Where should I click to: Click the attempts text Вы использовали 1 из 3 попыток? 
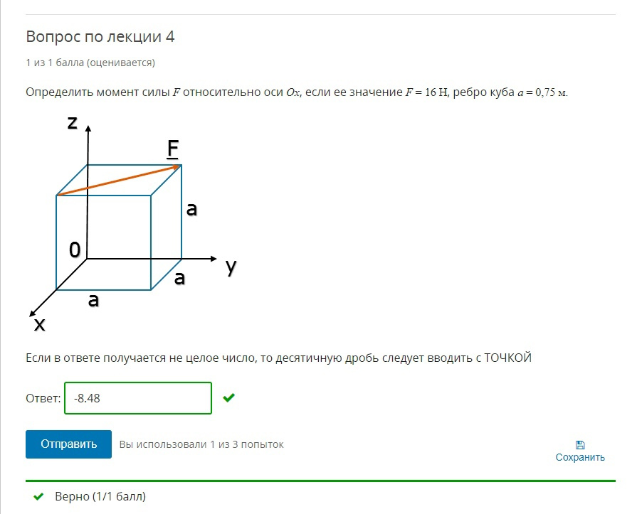(x=201, y=444)
